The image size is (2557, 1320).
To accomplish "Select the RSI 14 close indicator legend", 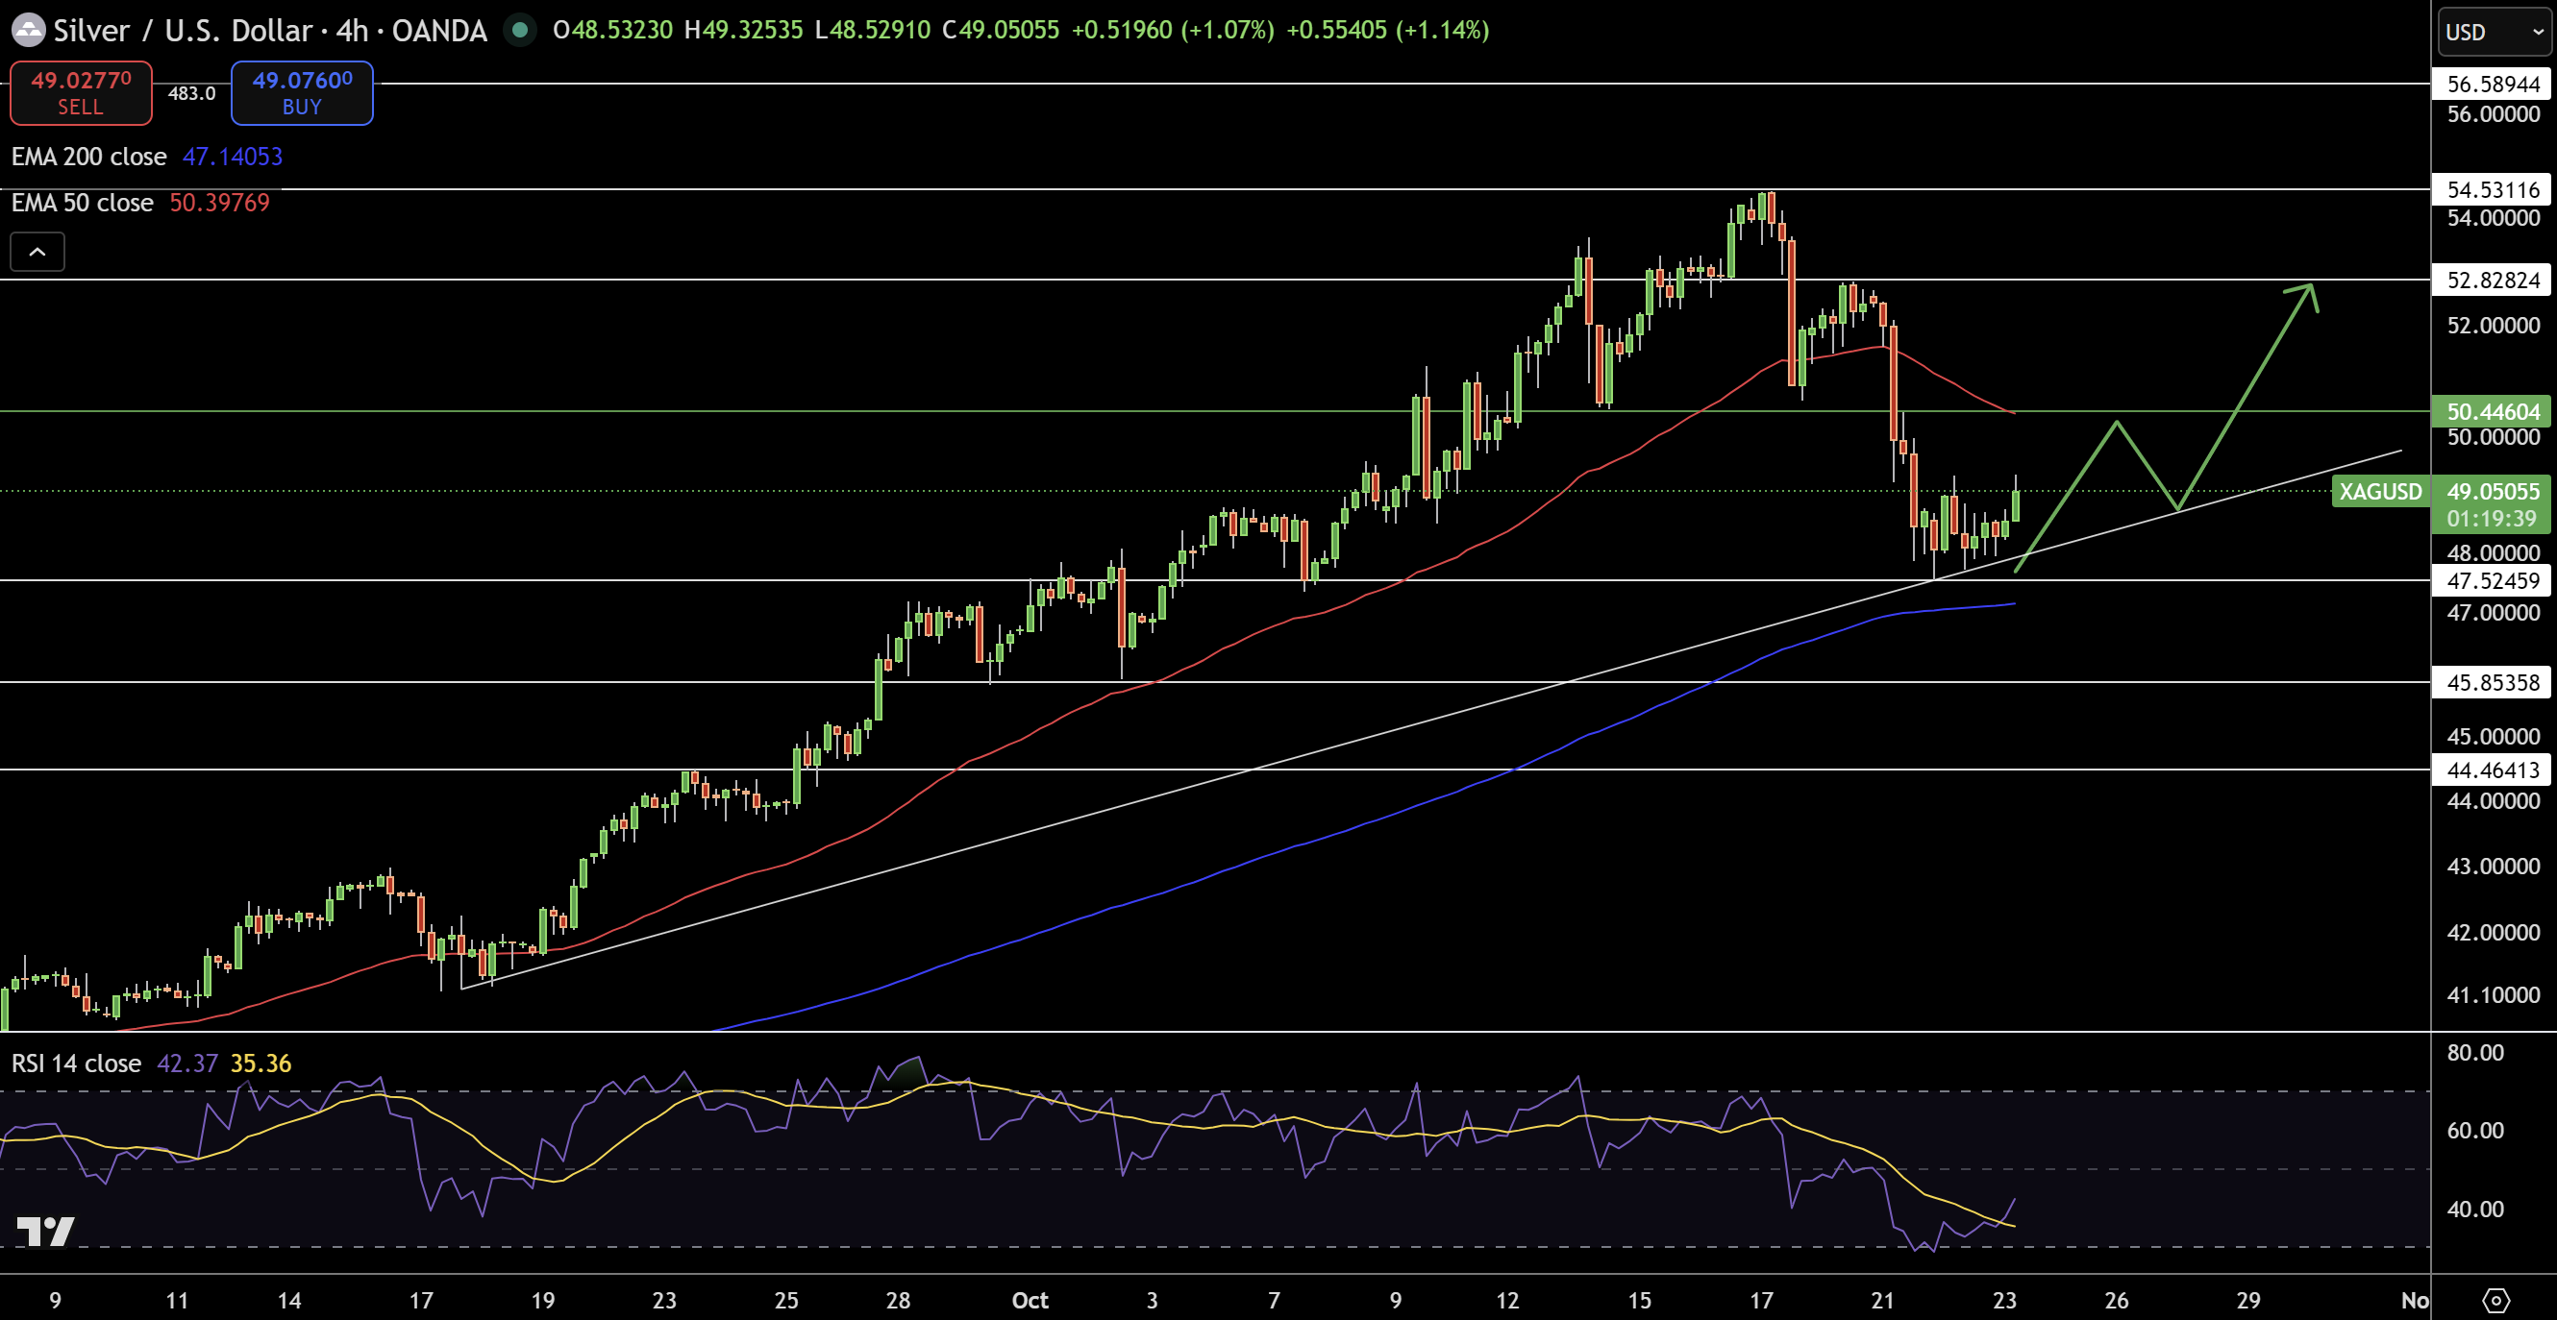I will click(77, 1063).
